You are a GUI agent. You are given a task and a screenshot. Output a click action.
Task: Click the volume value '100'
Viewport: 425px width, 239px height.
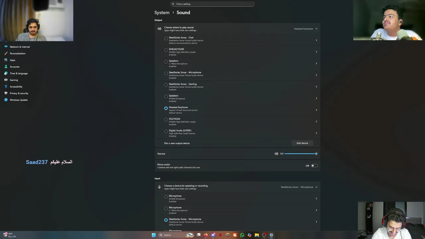[282, 154]
